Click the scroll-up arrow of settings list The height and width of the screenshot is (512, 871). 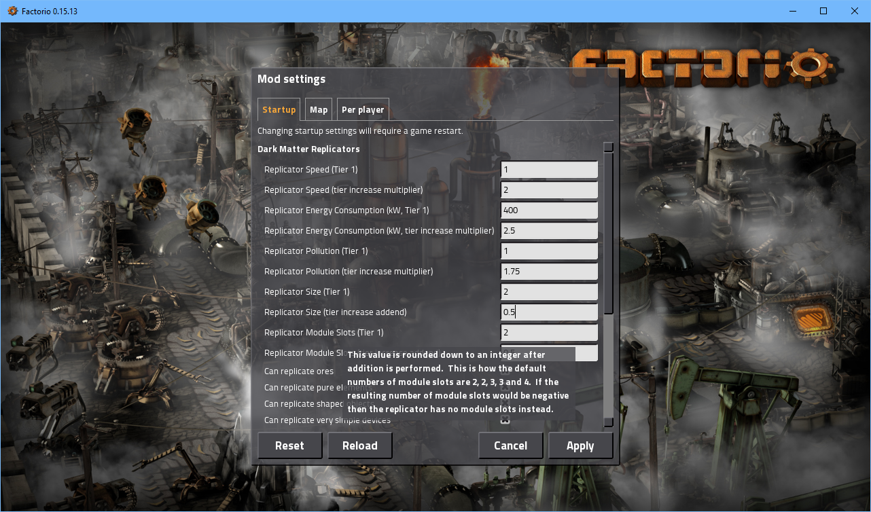click(x=609, y=147)
